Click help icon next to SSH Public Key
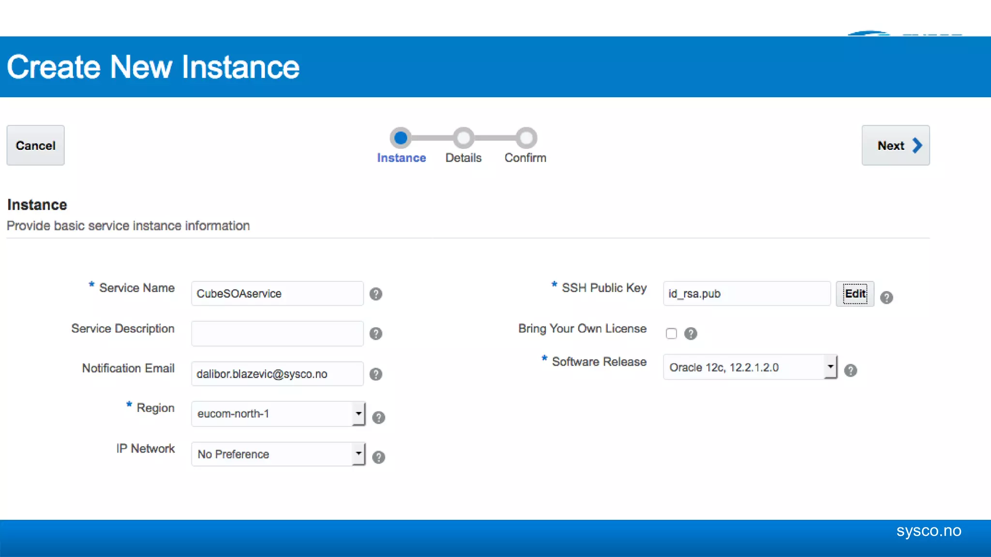Viewport: 991px width, 557px height. click(x=886, y=298)
